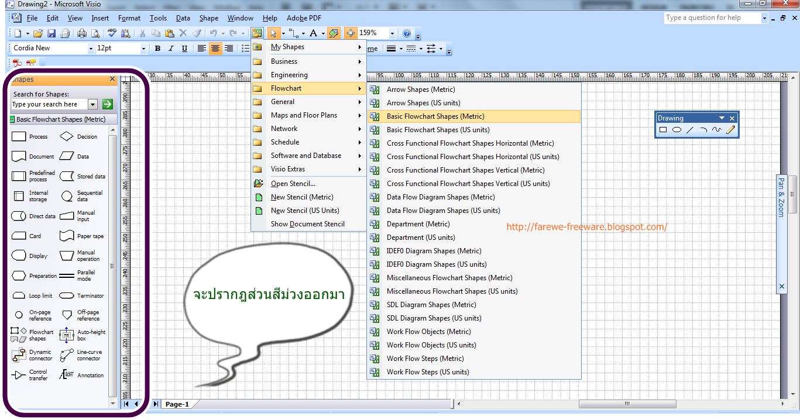Viewport: 800px width, 420px height.
Task: Select Pencil tool in Drawing toolbar
Action: pyautogui.click(x=730, y=130)
